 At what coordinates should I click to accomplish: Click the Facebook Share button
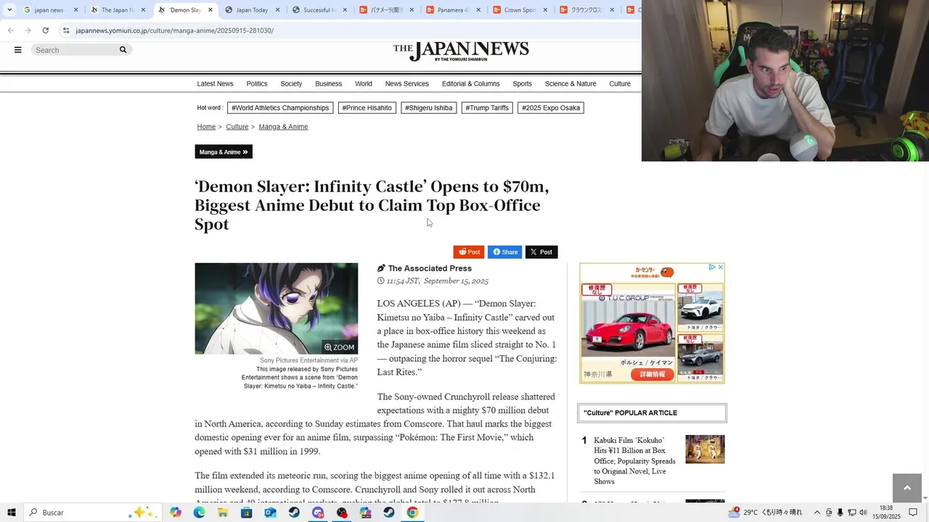(505, 252)
